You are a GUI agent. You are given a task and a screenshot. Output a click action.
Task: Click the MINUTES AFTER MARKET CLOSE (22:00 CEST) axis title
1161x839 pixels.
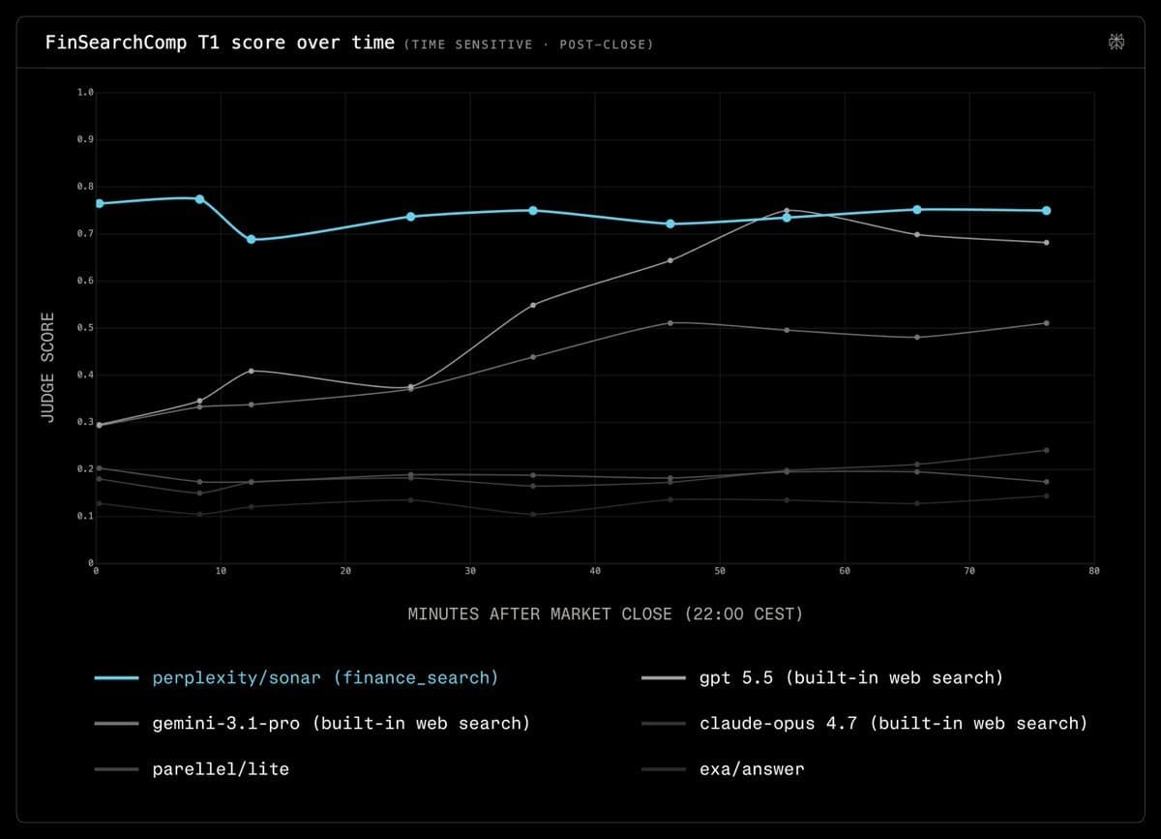606,614
